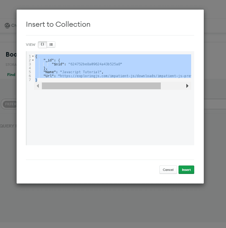Collapse the _id object fold arrow on line 2
Image resolution: width=226 pixels, height=228 pixels.
coord(33,60)
